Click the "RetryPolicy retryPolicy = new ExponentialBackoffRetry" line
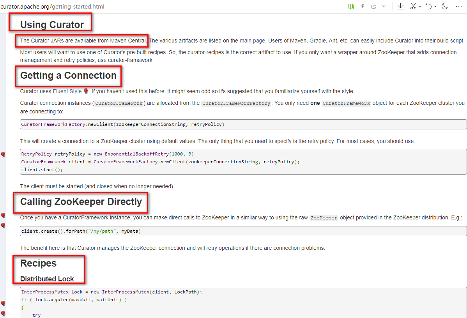 pyautogui.click(x=108, y=154)
